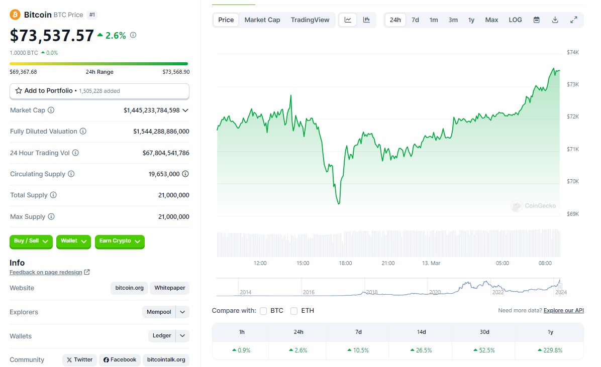
Task: Open the bitcoin.org website link
Action: click(x=130, y=288)
